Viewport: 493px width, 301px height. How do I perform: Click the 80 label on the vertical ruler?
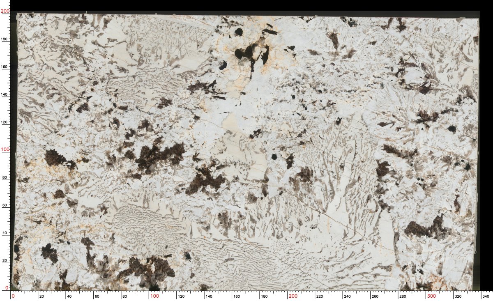click(5, 177)
